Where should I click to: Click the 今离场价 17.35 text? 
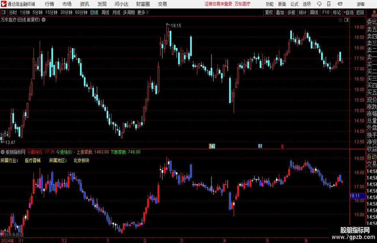pos(41,152)
